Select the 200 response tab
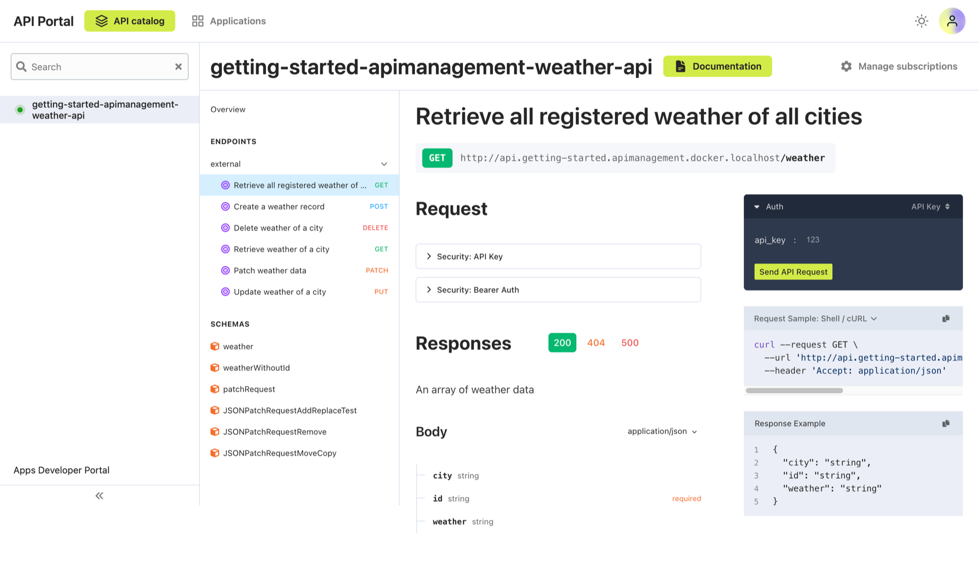 [x=562, y=343]
